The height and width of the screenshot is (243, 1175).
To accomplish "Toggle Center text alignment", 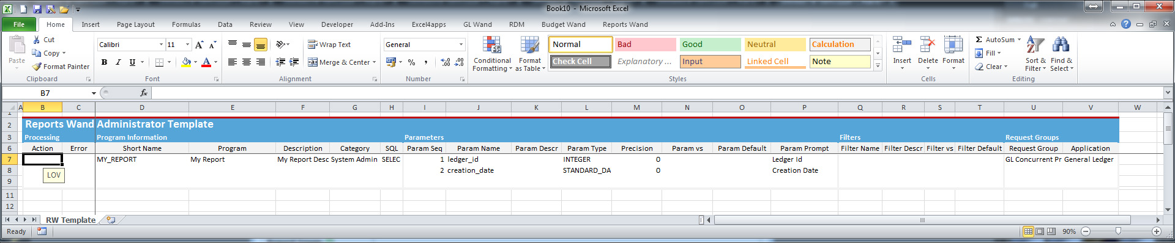I will 247,62.
